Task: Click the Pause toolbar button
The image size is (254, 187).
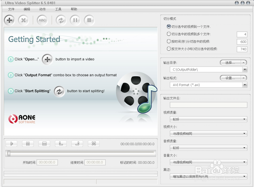Action: [75, 20]
